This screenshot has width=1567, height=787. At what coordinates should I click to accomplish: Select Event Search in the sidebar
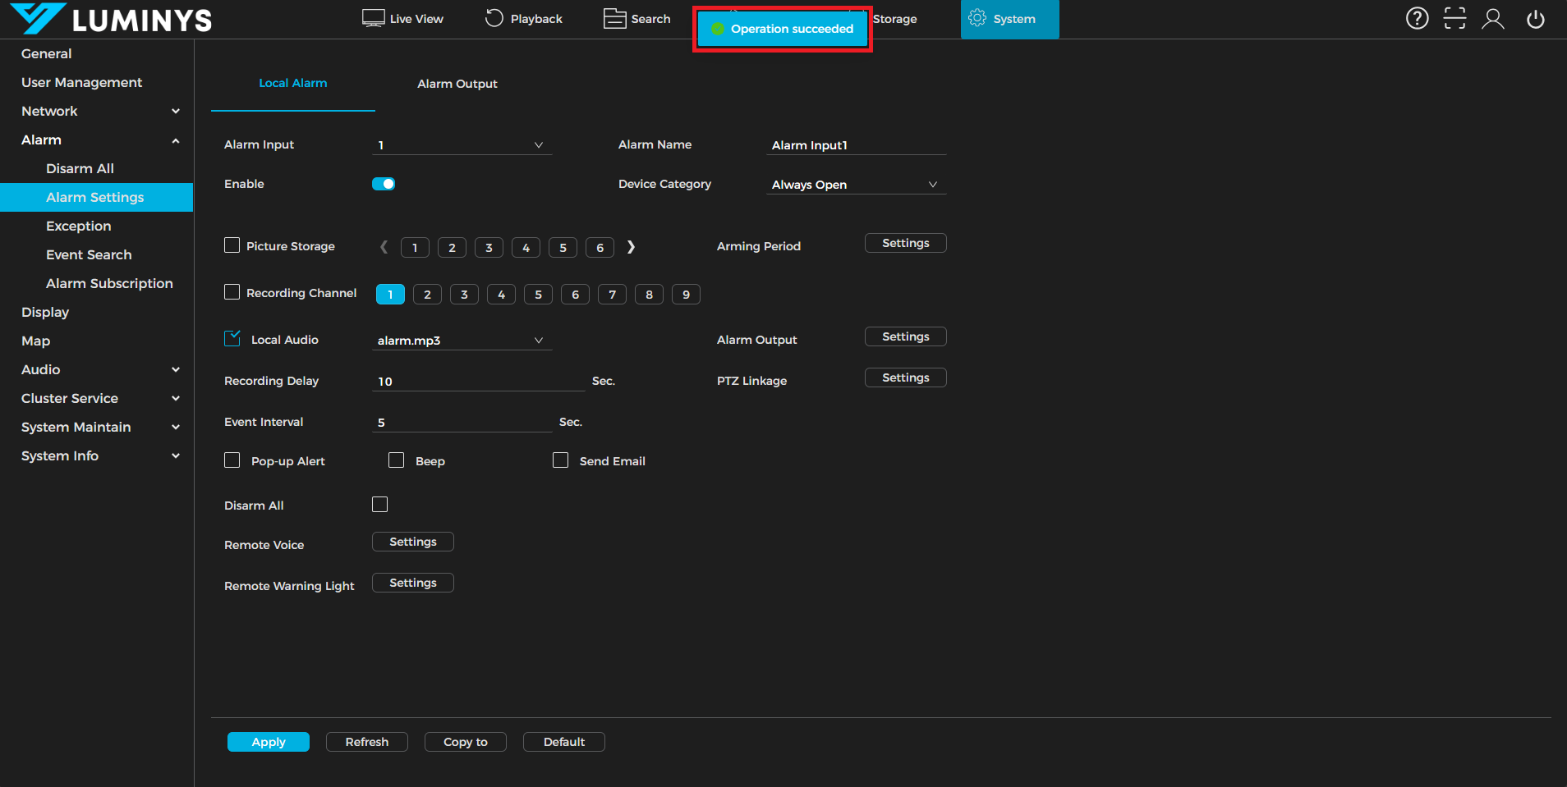(x=89, y=254)
